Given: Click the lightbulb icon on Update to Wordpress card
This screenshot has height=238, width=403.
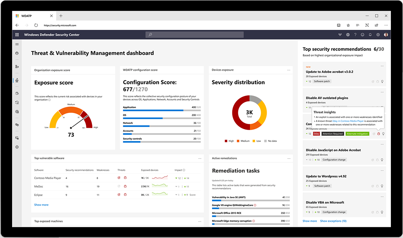Looking at the screenshot, I should [382, 186].
